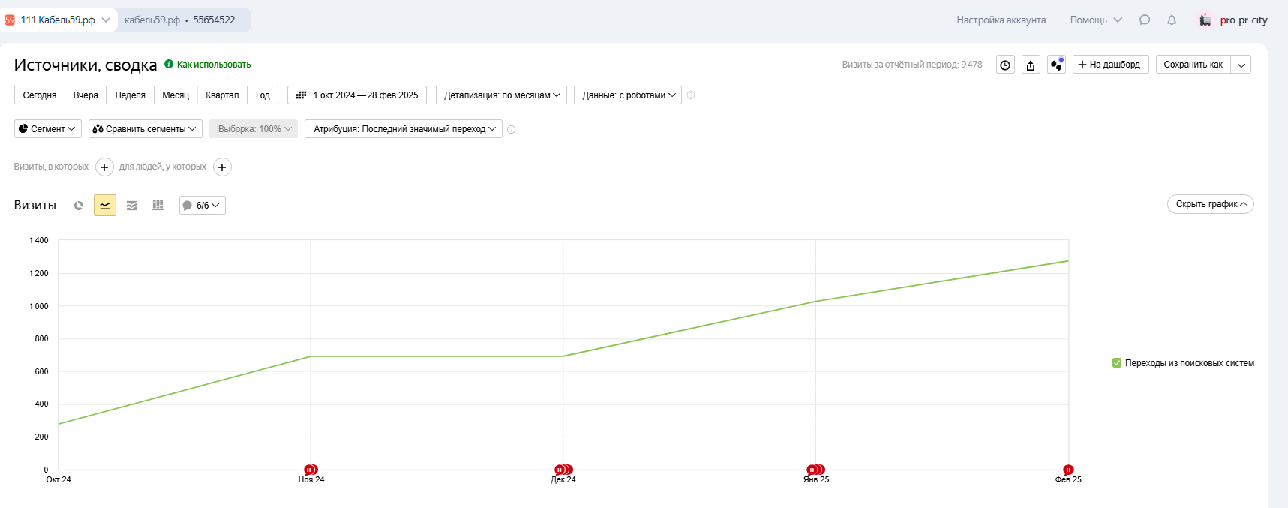
Task: Open the date range picker
Action: click(x=357, y=95)
